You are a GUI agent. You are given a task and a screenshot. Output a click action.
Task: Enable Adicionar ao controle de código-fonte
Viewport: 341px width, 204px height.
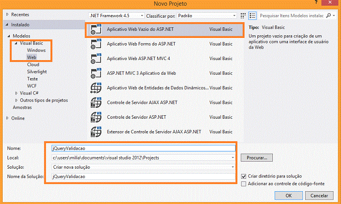coord(244,184)
